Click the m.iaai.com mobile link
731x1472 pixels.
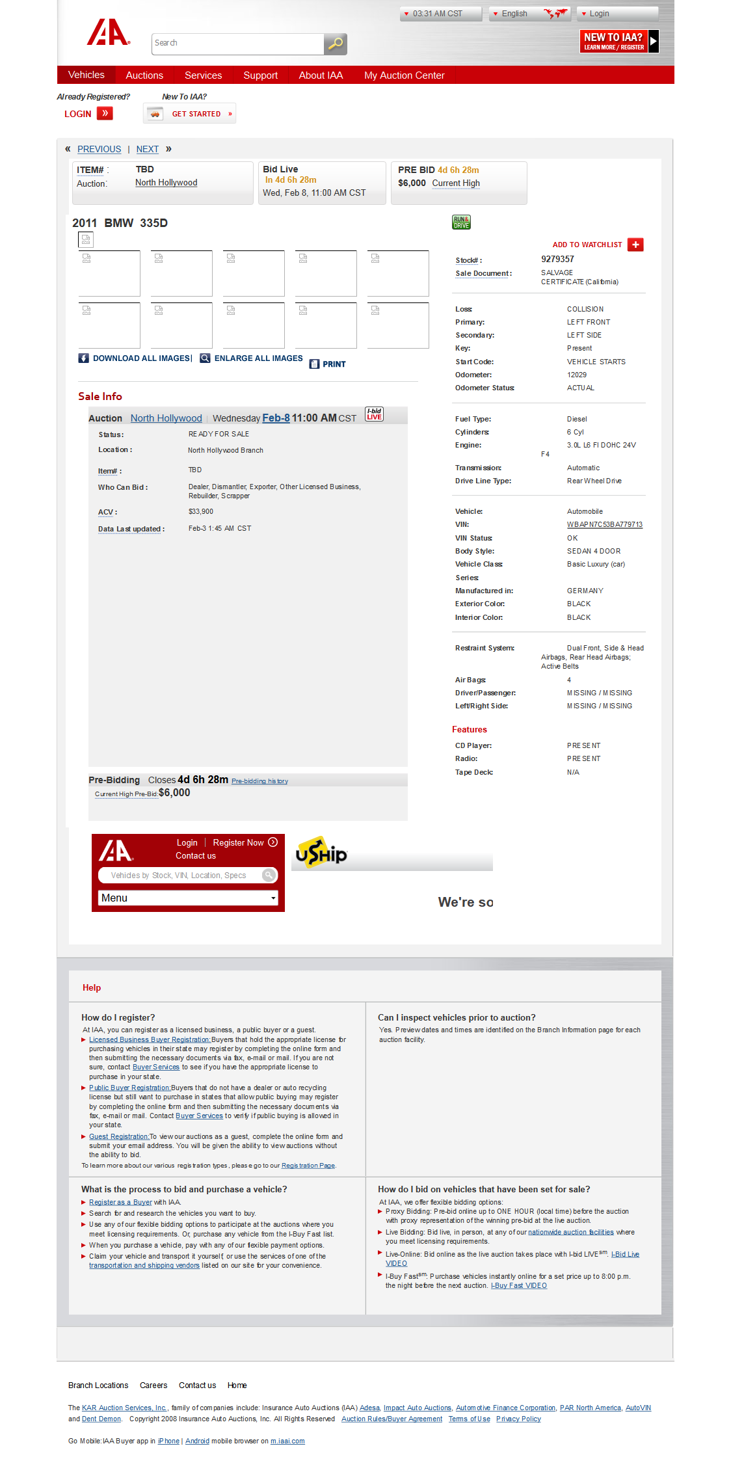click(287, 1441)
